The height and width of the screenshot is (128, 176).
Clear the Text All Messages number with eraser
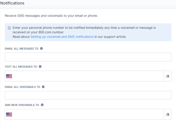pos(167,76)
